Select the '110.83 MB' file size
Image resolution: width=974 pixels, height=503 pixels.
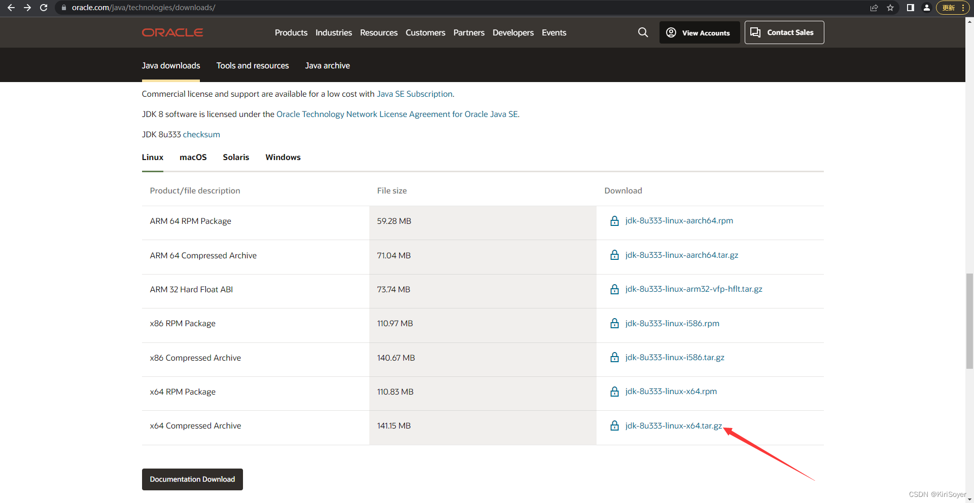tap(395, 392)
